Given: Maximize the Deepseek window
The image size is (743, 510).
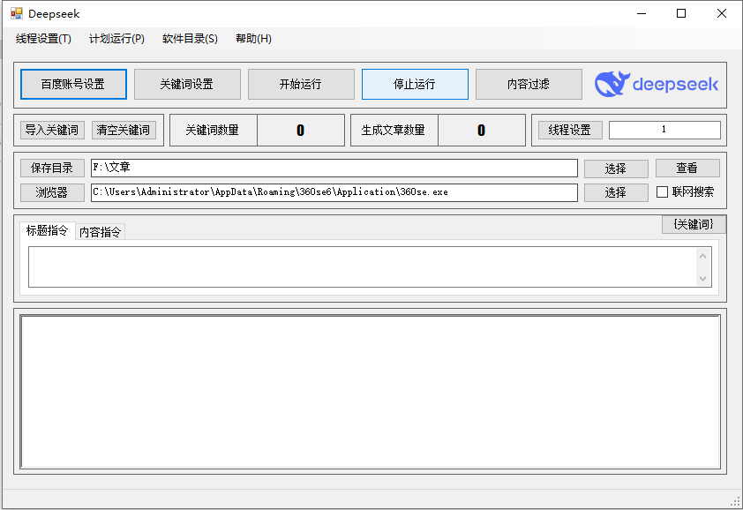Looking at the screenshot, I should point(681,13).
